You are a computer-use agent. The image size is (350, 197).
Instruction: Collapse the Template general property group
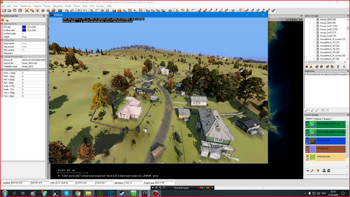[2, 56]
